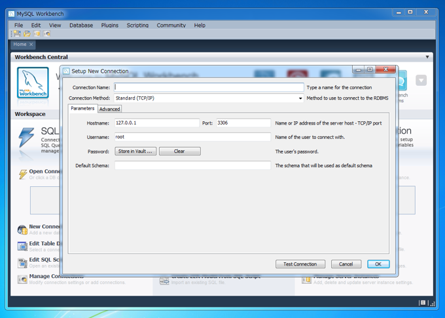Viewport: 445px width, 318px height.
Task: Click the Open Model folder toolbar icon
Action: click(x=27, y=34)
